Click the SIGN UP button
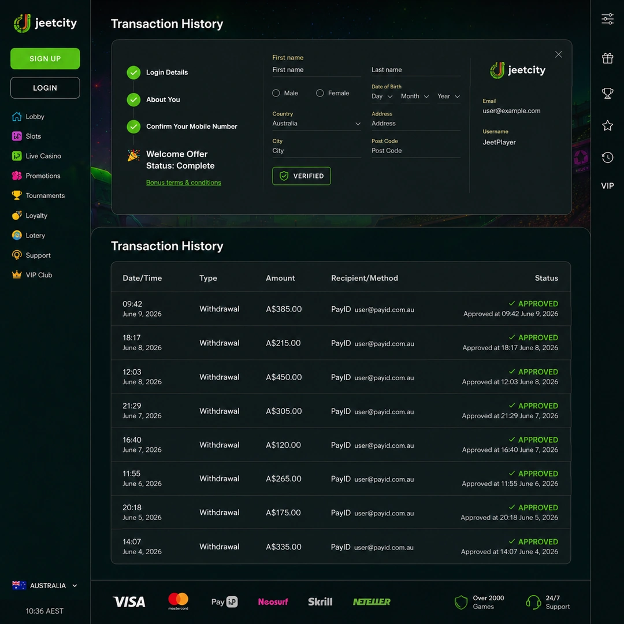This screenshot has width=624, height=624. tap(45, 58)
